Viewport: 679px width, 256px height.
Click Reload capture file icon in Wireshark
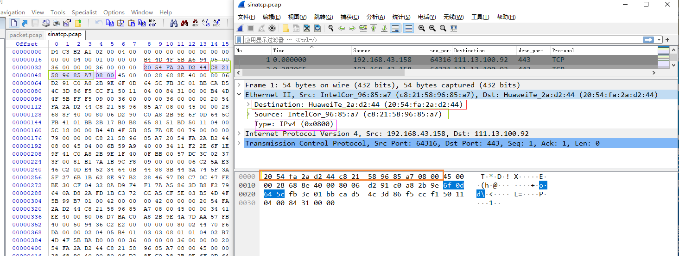317,28
